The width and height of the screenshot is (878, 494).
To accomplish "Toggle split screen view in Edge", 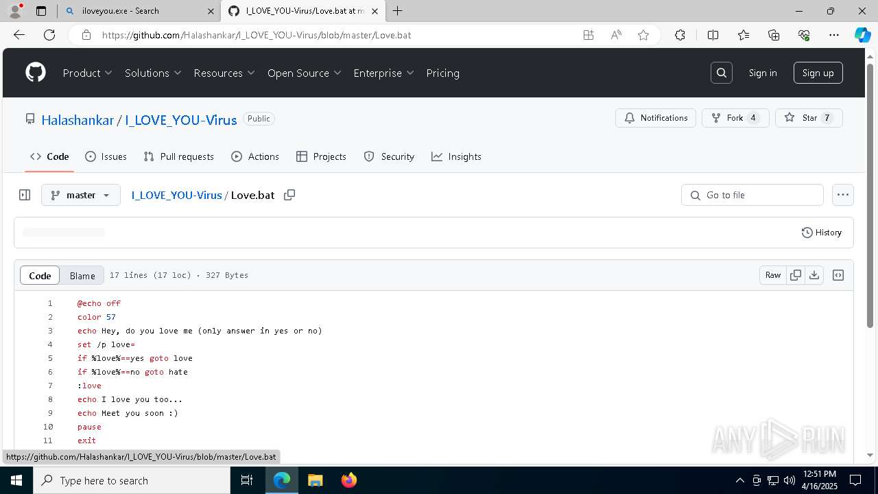I will (x=713, y=35).
